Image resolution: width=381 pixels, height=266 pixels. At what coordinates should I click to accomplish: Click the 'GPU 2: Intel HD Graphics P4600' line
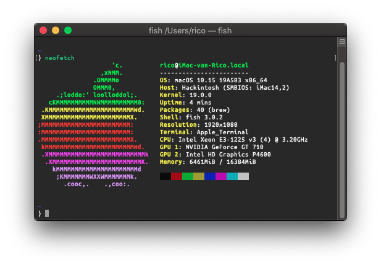(x=215, y=155)
